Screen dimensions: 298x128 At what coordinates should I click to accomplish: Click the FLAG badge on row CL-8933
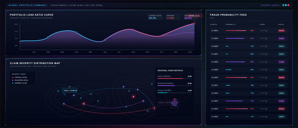(281, 101)
